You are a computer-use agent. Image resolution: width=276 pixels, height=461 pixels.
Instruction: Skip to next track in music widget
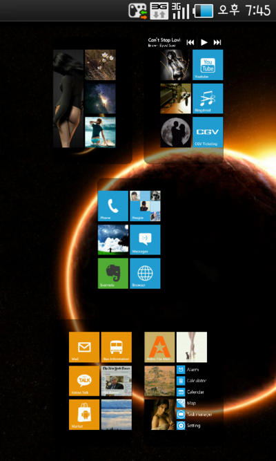[x=217, y=42]
